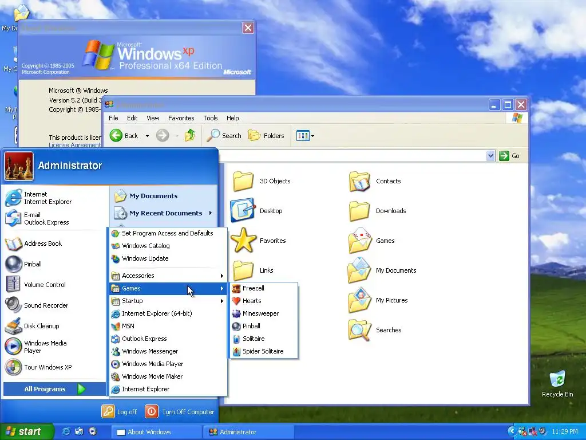Viewport: 586px width, 440px height.
Task: Click the Recycle Bin desktop icon
Action: (x=557, y=384)
